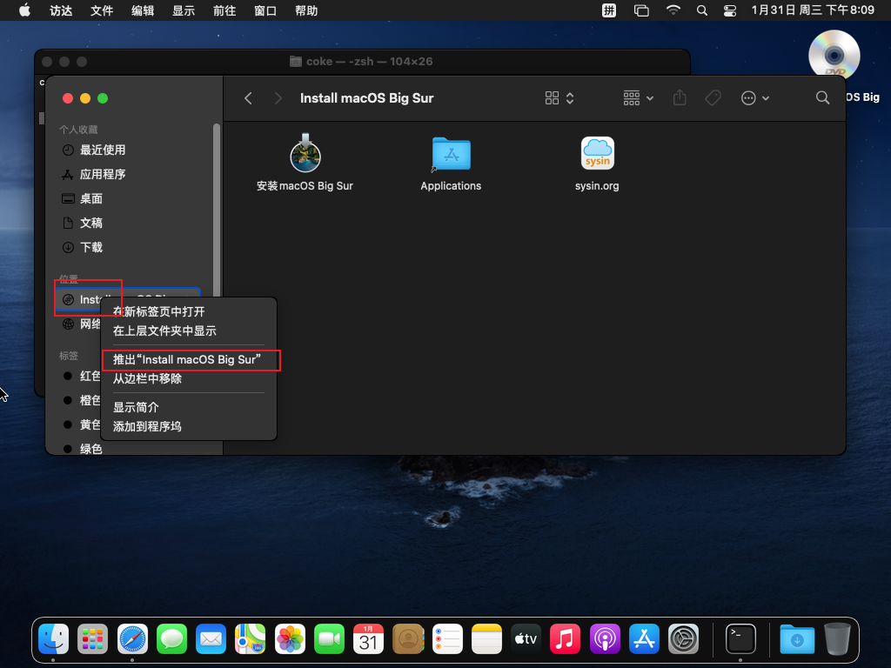Select 桌面 in sidebar
The width and height of the screenshot is (891, 668).
[x=83, y=199]
